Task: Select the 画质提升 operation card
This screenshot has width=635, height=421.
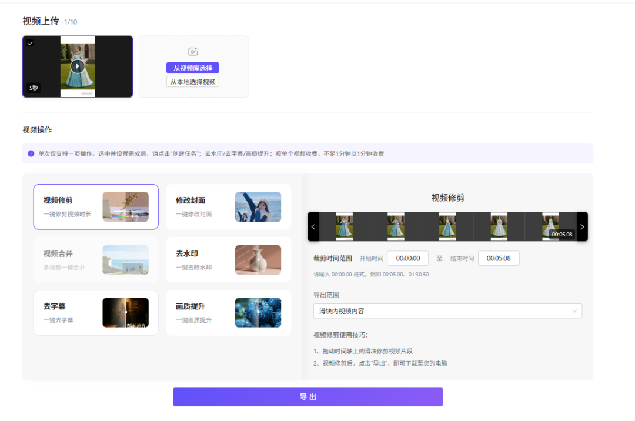Action: coord(228,312)
